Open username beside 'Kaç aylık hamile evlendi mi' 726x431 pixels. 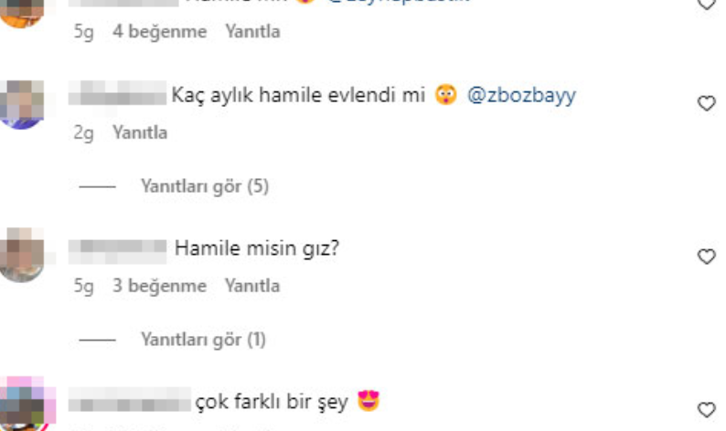point(118,92)
